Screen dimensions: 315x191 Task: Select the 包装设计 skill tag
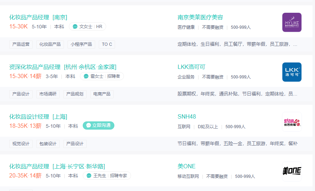tap(48, 144)
